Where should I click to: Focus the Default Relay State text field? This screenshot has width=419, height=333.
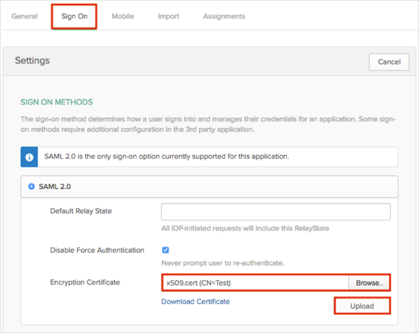275,211
